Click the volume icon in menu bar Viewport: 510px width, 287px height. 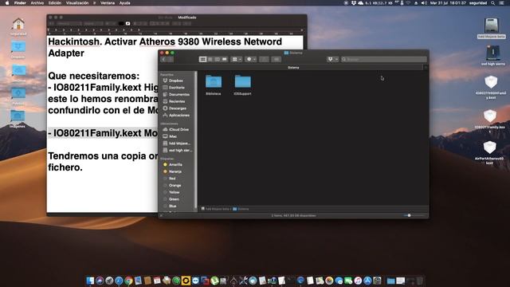click(x=424, y=3)
